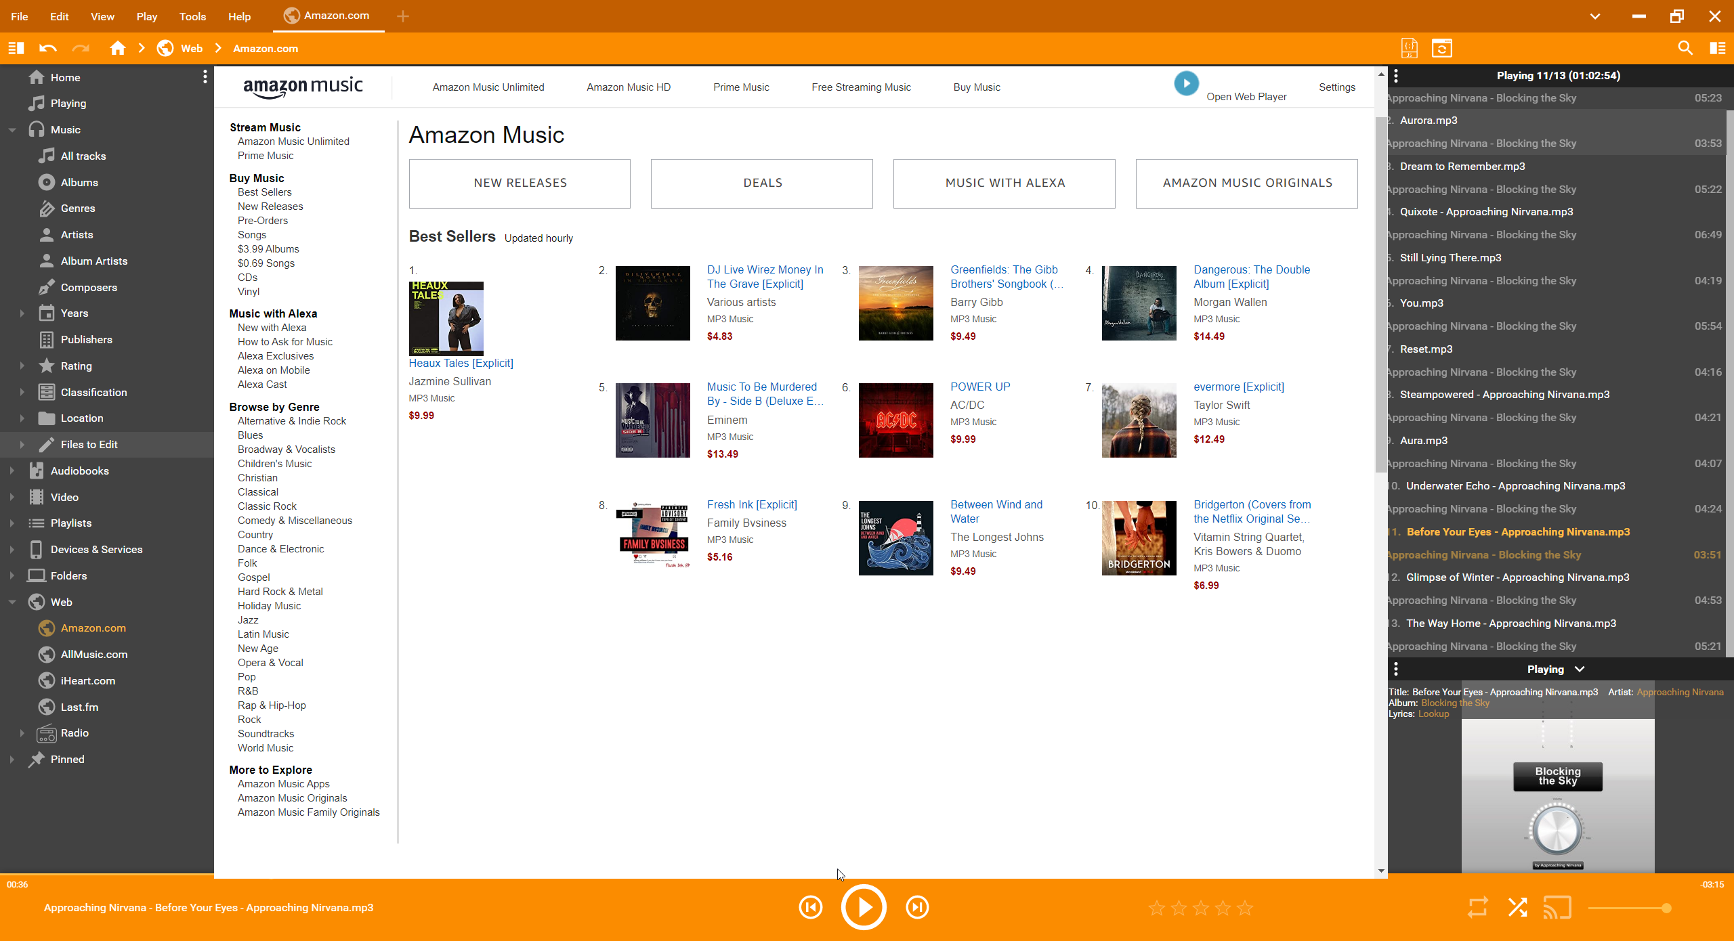The width and height of the screenshot is (1734, 941).
Task: Click the AC/DC POWER UP album cover
Action: point(895,420)
